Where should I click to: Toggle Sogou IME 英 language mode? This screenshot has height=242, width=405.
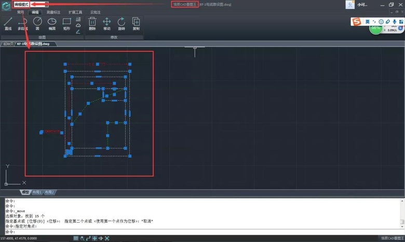click(368, 21)
